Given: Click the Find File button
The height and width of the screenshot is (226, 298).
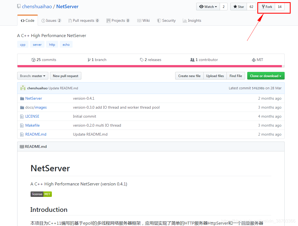Looking at the screenshot, I should pyautogui.click(x=236, y=76).
